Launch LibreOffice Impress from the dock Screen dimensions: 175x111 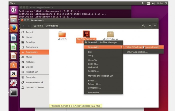pyautogui.click(x=13, y=56)
